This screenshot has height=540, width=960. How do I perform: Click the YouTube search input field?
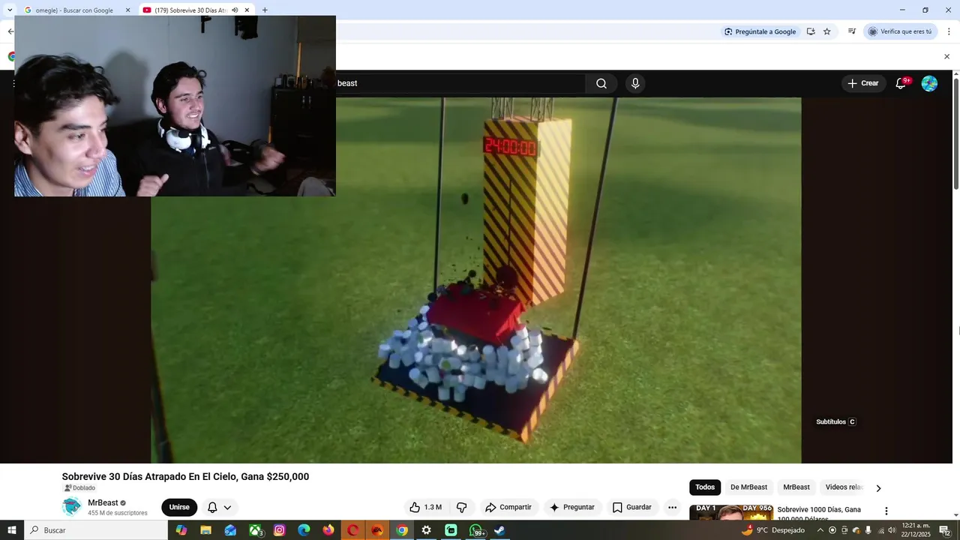[460, 83]
